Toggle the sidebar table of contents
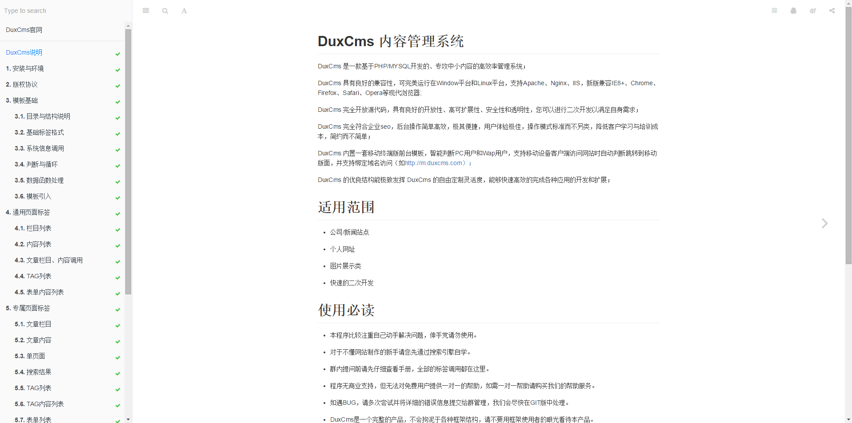The width and height of the screenshot is (852, 423). click(x=146, y=11)
